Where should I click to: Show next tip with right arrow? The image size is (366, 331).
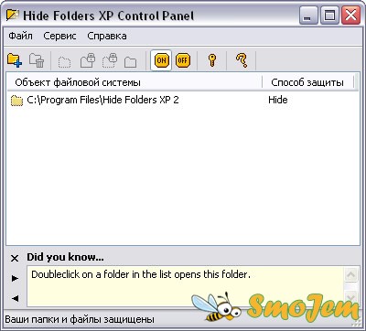(x=15, y=278)
